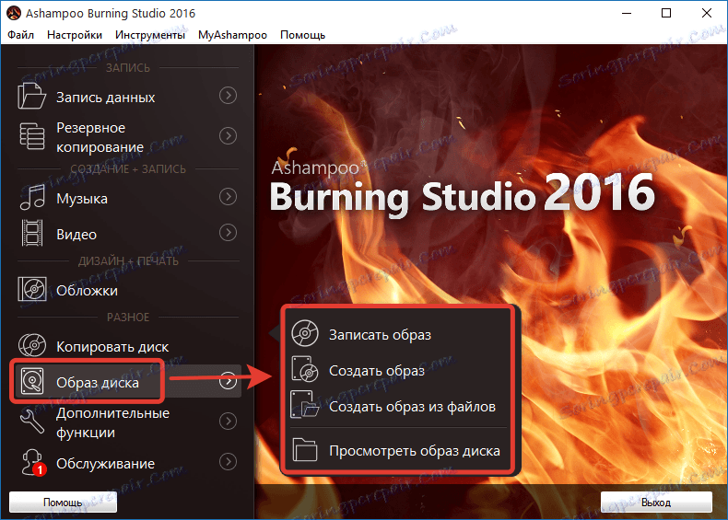Click the Создать образ icon in submenu
The image size is (728, 520).
[305, 369]
